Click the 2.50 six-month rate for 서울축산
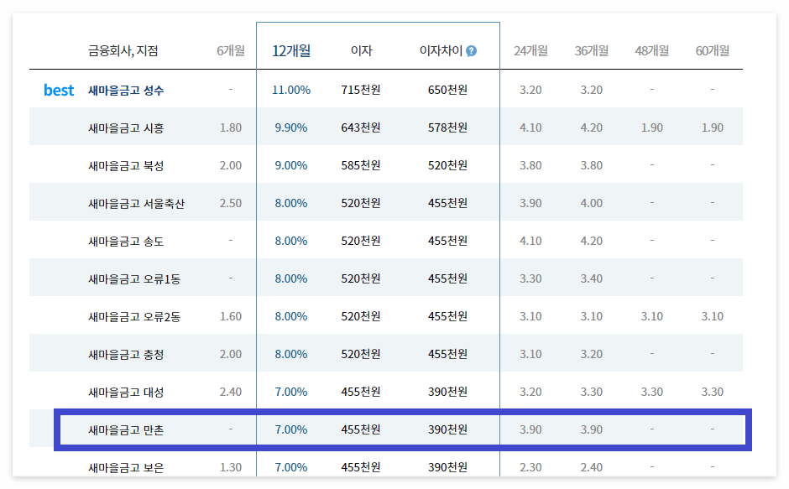The width and height of the screenshot is (789, 489). (231, 203)
